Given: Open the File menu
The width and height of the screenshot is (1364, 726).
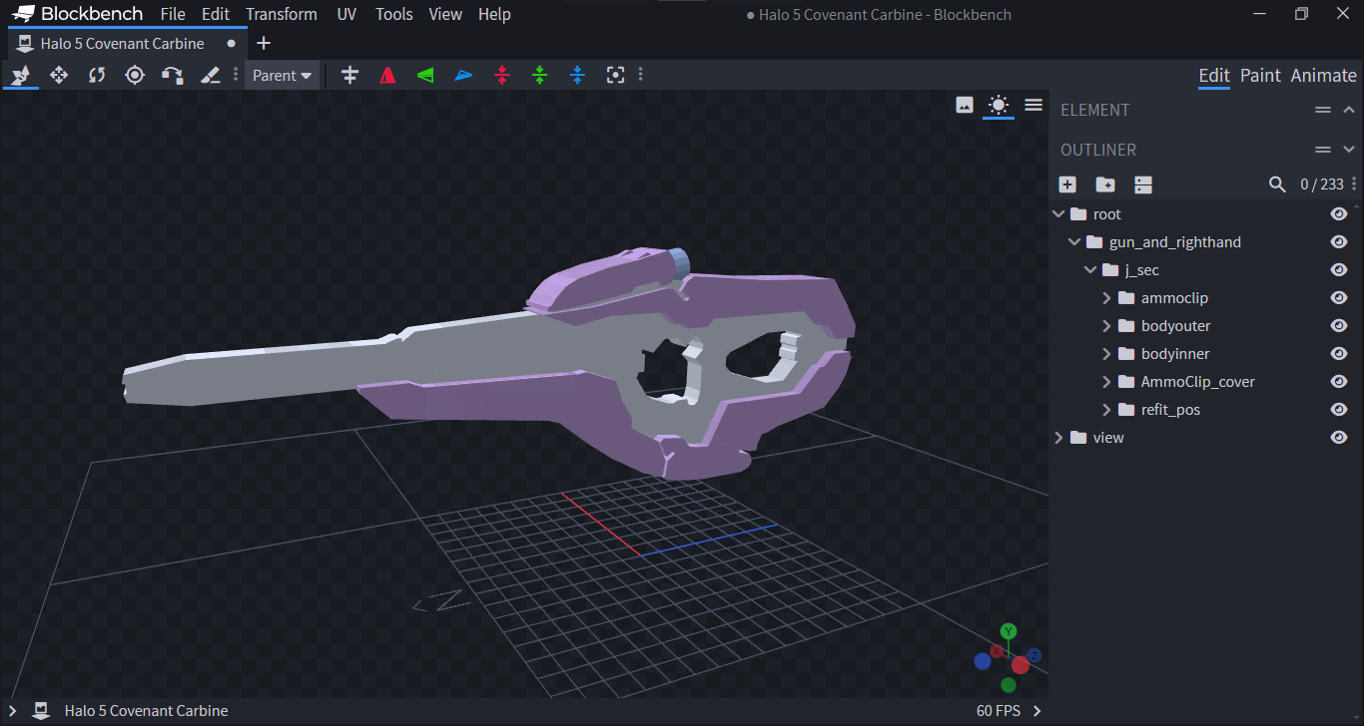Looking at the screenshot, I should [x=173, y=14].
